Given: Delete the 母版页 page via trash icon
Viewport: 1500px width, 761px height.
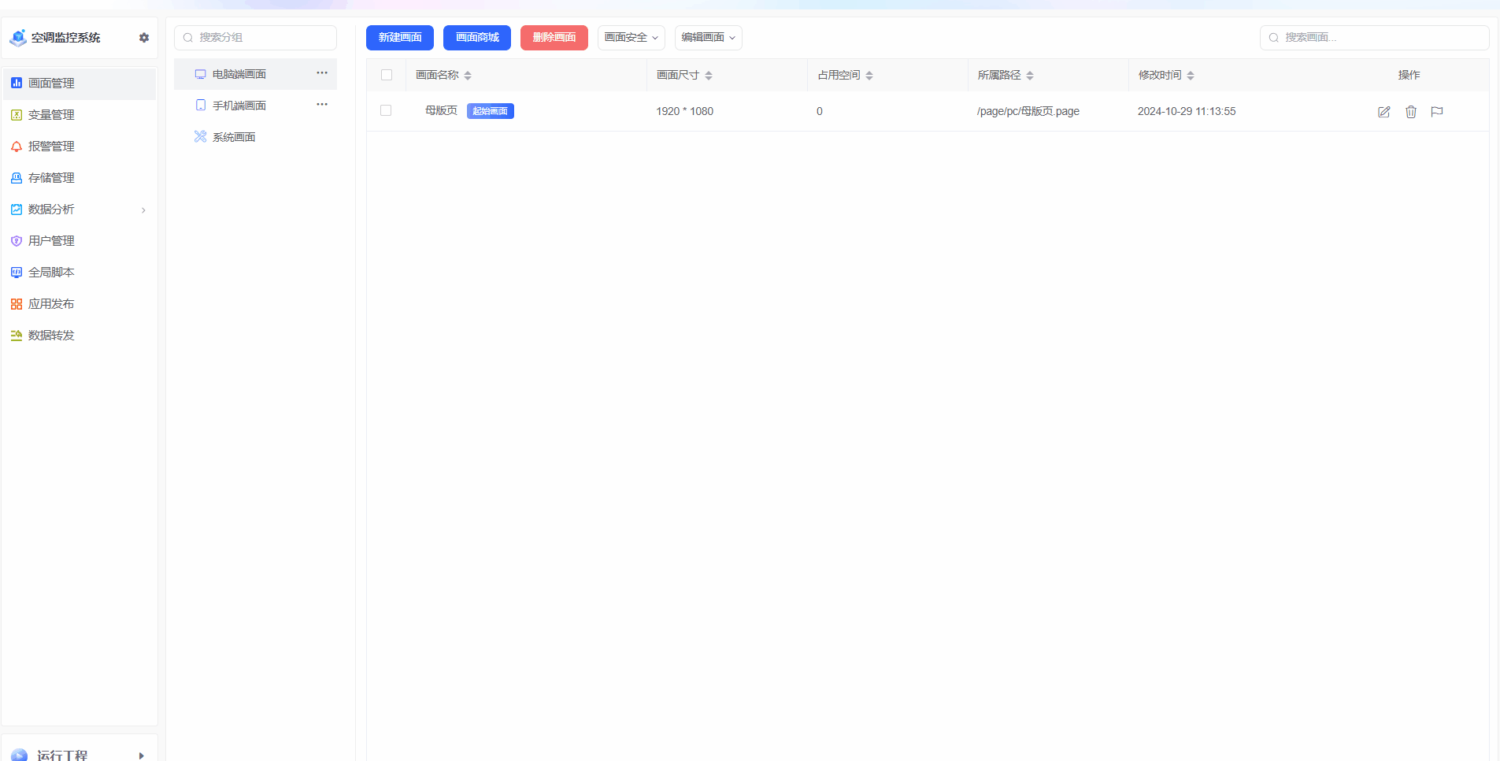Looking at the screenshot, I should pyautogui.click(x=1410, y=112).
